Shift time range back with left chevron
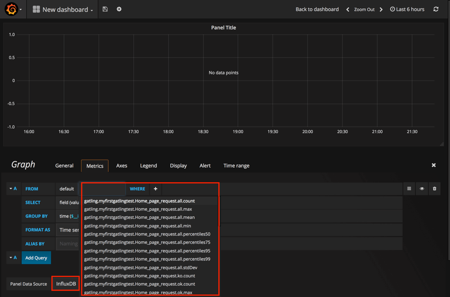 tap(348, 10)
